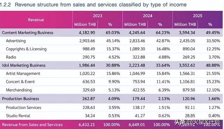Click the 1.2.2 section heading text
Screen dimensions: 224x129
click(93, 5)
